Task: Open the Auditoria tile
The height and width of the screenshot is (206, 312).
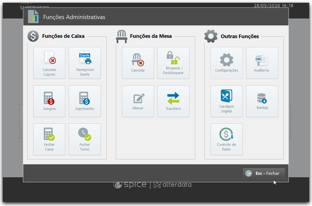Action: (x=262, y=63)
